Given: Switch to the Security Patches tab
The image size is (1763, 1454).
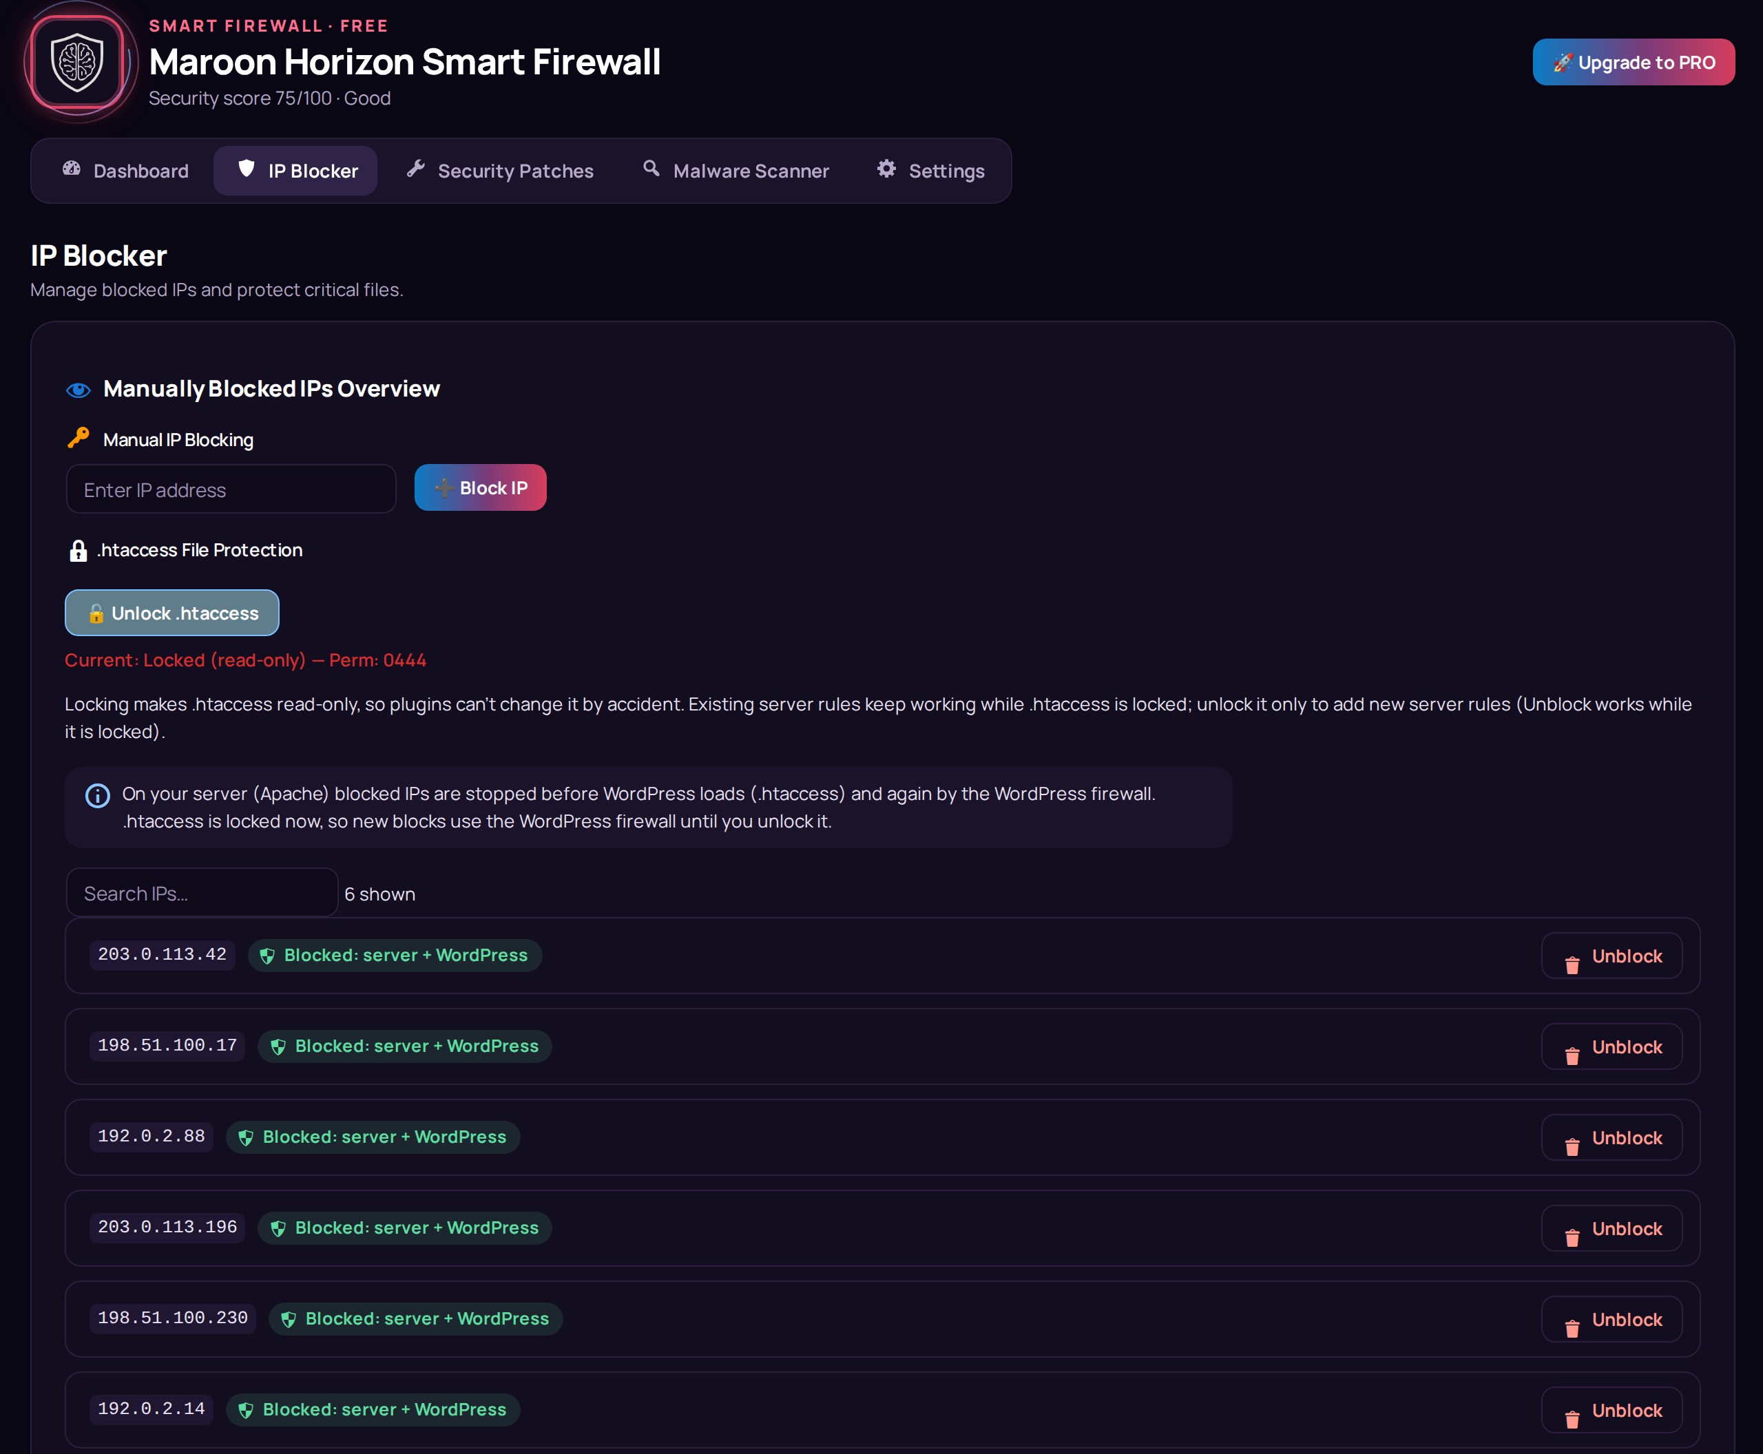Looking at the screenshot, I should click(x=499, y=171).
